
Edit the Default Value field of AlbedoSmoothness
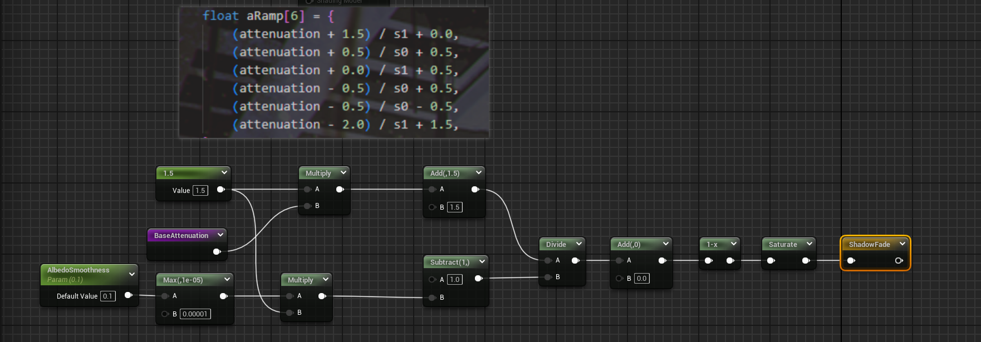(x=108, y=296)
